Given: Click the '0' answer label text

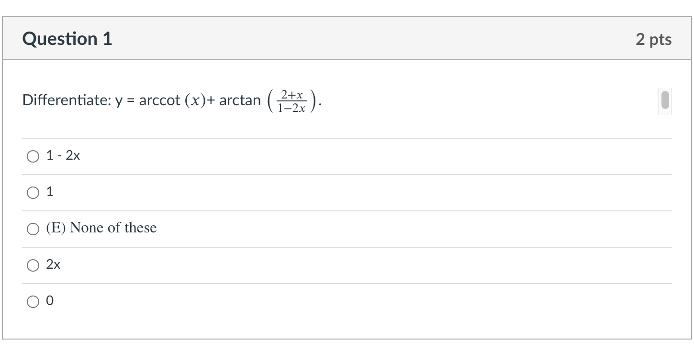Looking at the screenshot, I should click(50, 301).
